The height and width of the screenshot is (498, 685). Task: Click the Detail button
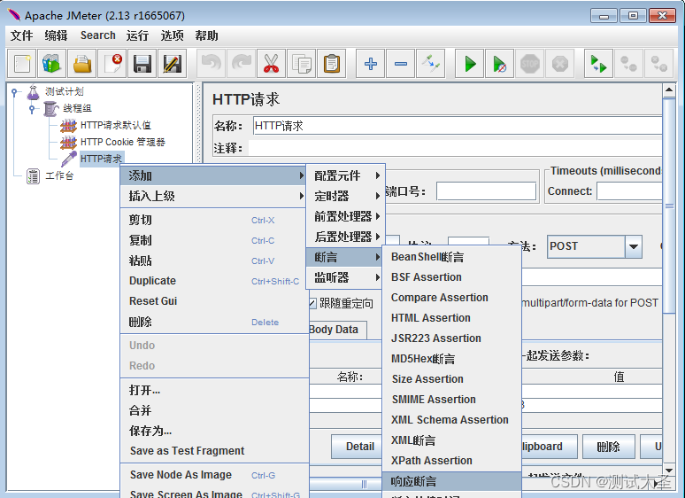(x=357, y=447)
